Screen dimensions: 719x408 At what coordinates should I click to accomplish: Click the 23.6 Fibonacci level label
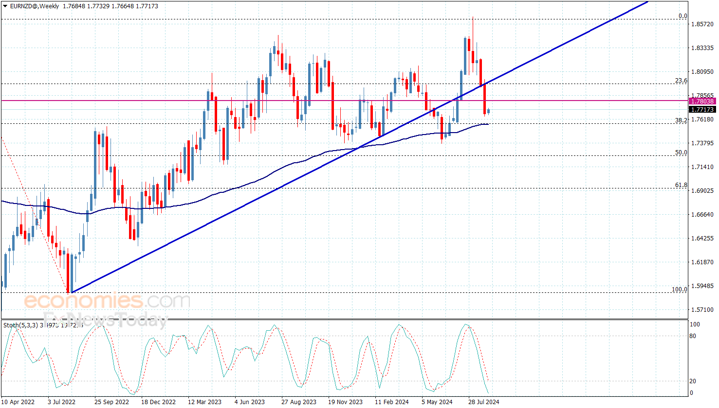pyautogui.click(x=681, y=81)
